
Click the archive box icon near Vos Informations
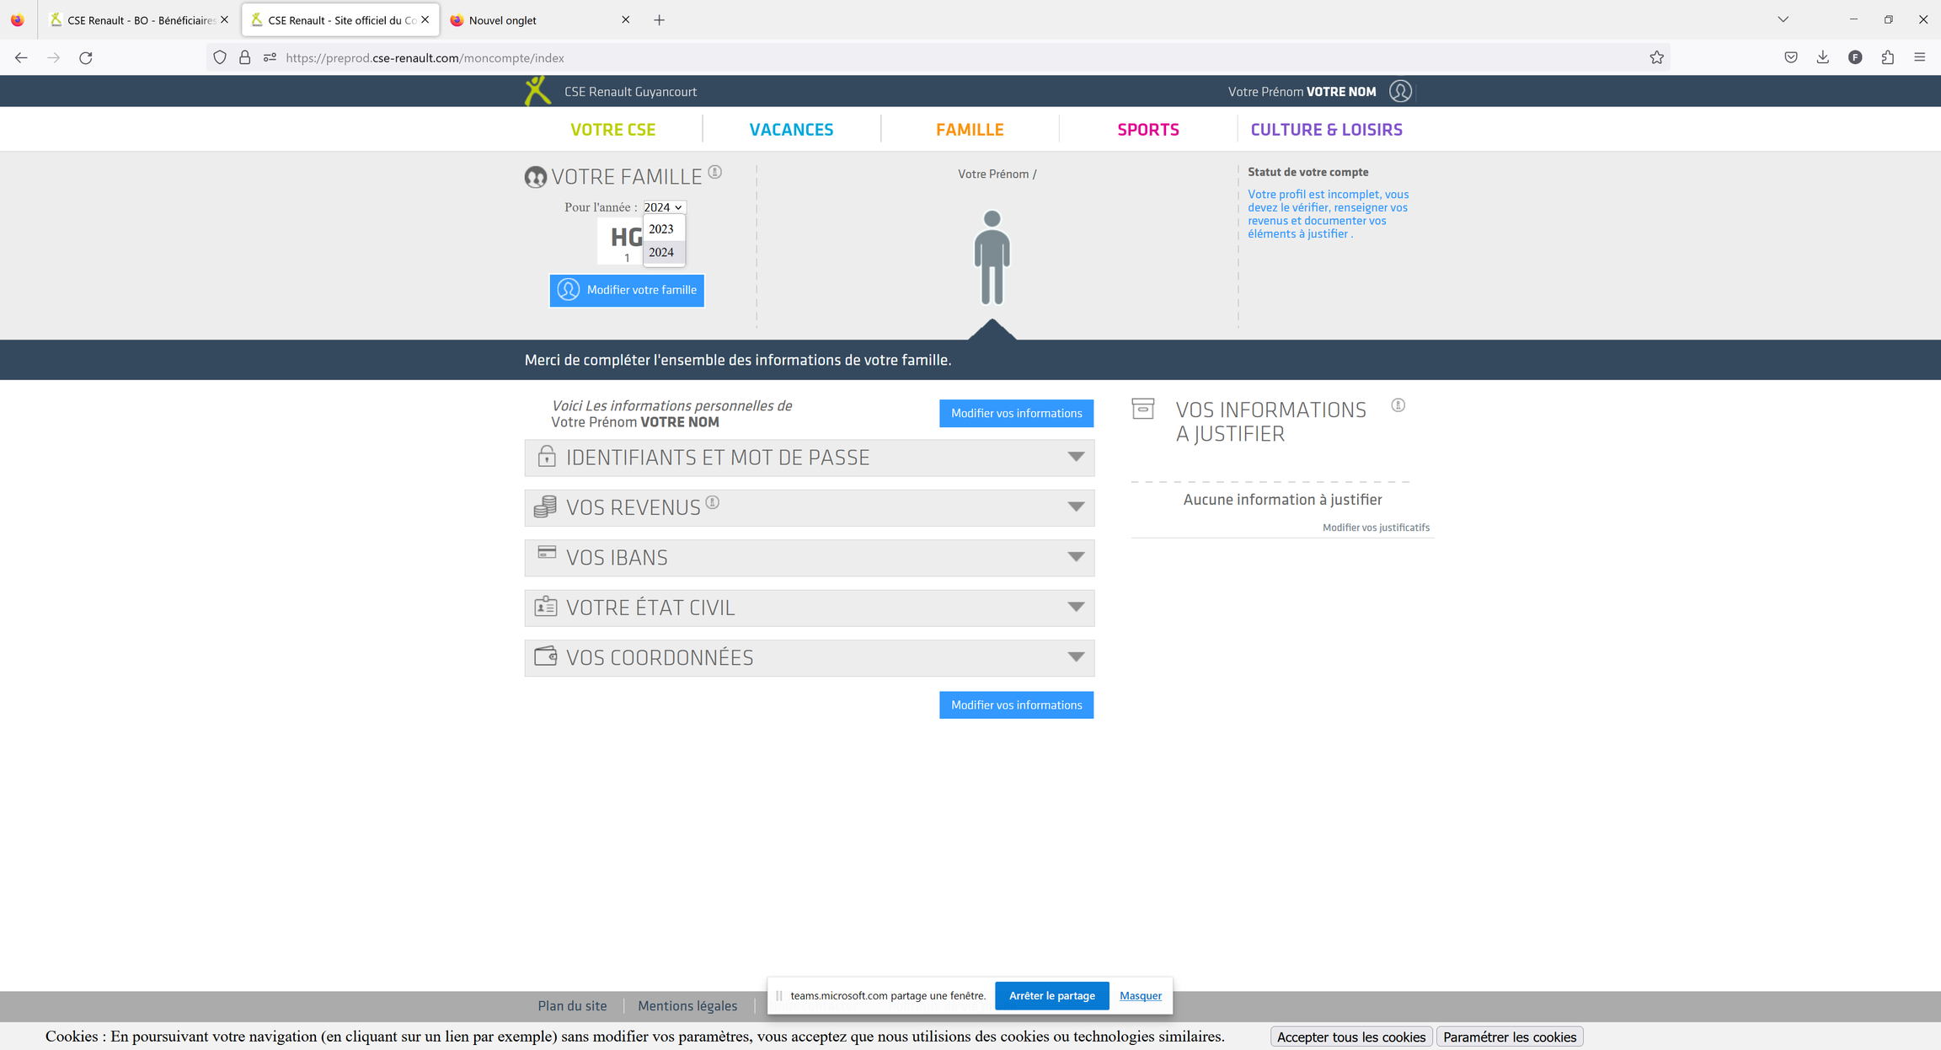[1143, 409]
